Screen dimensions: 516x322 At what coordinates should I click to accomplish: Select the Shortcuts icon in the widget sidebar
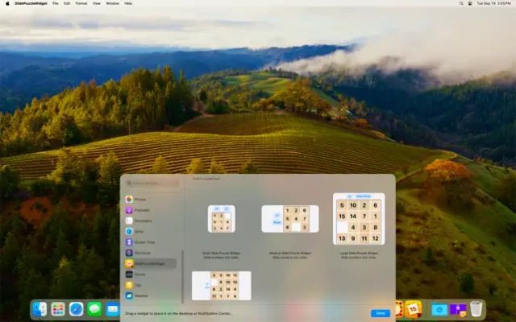pyautogui.click(x=129, y=253)
